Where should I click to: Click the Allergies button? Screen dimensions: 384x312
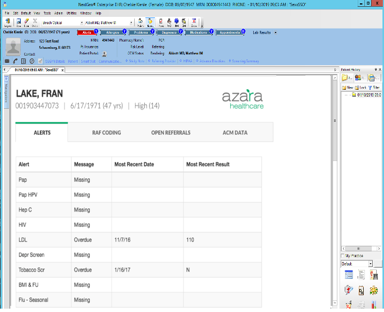pyautogui.click(x=113, y=33)
